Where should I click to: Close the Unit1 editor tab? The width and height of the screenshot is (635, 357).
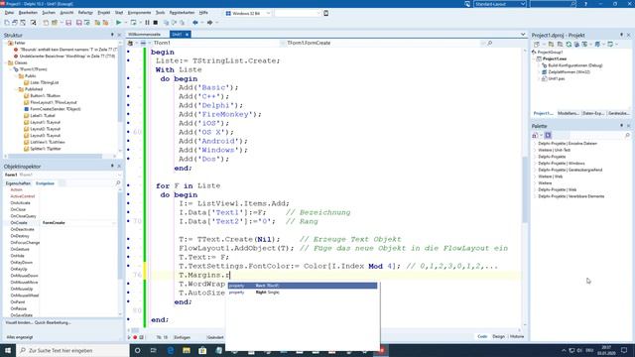tap(187, 35)
